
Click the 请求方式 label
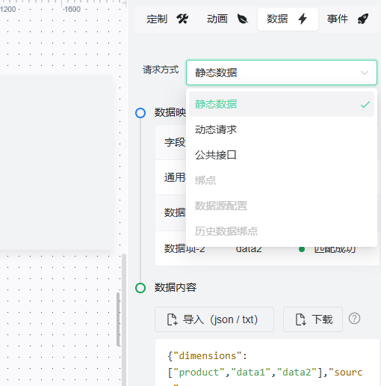(161, 70)
